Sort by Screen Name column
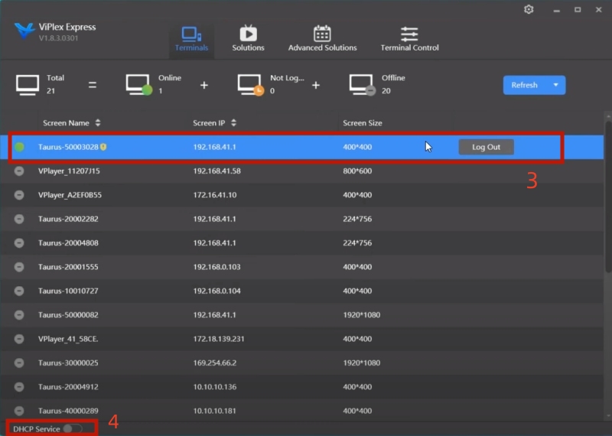The width and height of the screenshot is (612, 436). coord(98,123)
